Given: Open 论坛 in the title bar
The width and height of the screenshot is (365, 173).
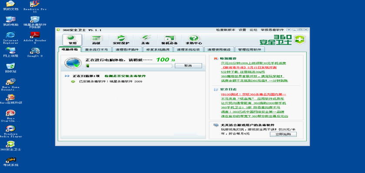Looking at the screenshot, I should point(253,30).
